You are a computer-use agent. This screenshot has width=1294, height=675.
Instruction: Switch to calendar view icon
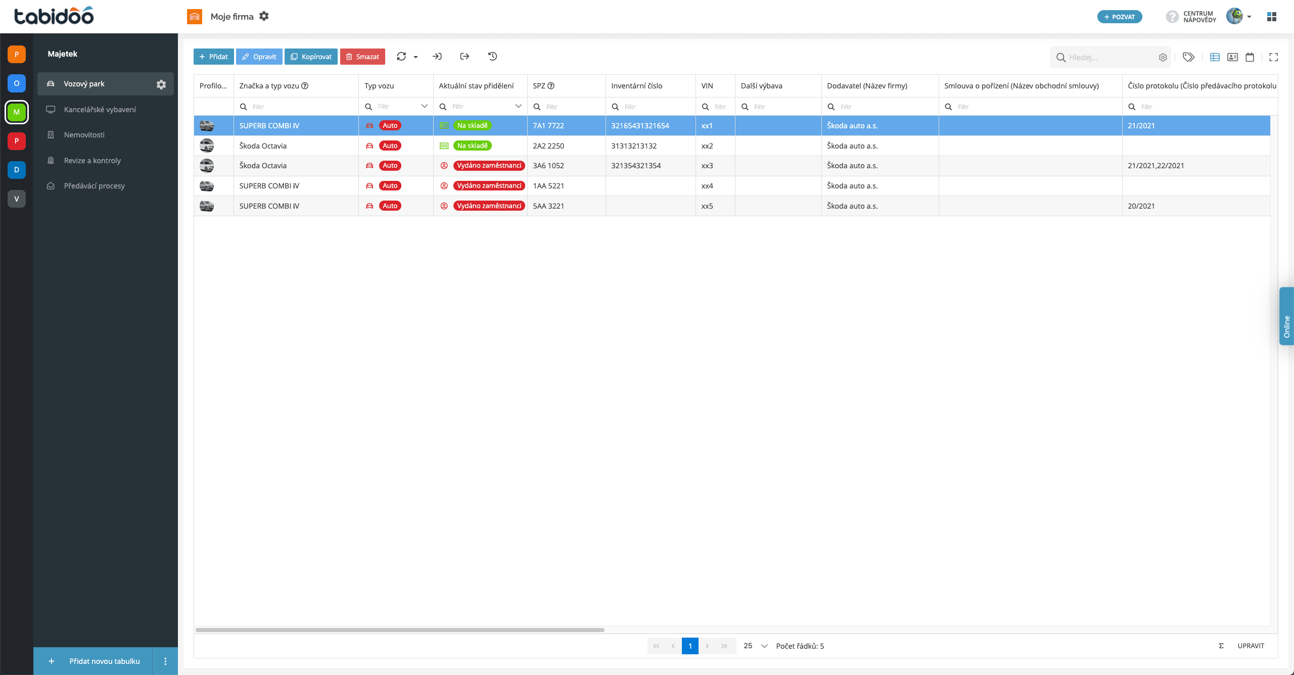tap(1250, 57)
